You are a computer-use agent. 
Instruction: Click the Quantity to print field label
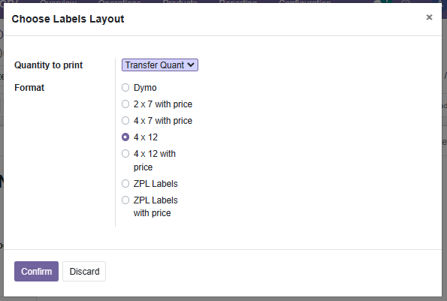(49, 65)
